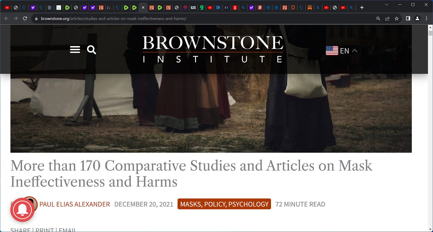Toggle the browser side panel
This screenshot has height=232, width=433.
point(408,18)
